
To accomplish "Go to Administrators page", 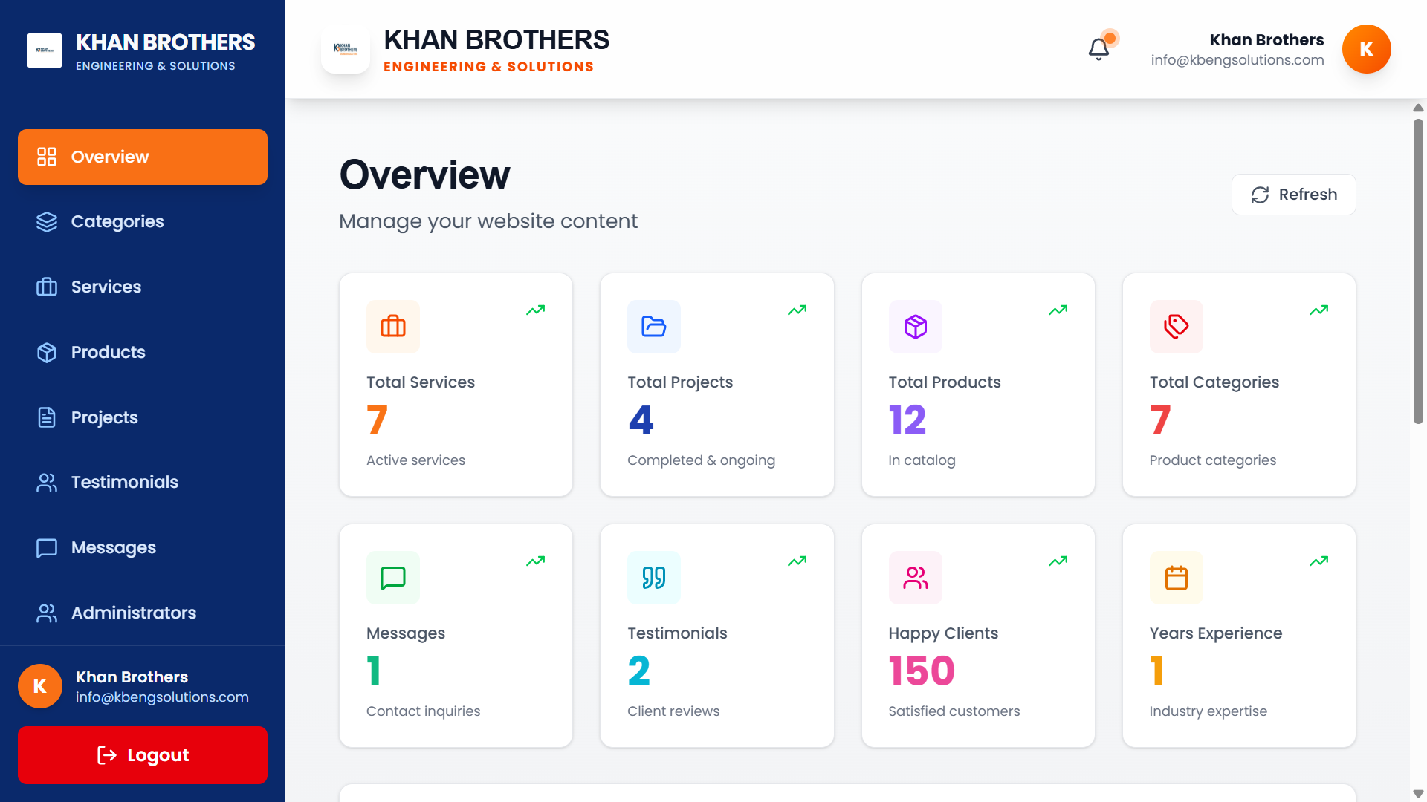I will (143, 613).
